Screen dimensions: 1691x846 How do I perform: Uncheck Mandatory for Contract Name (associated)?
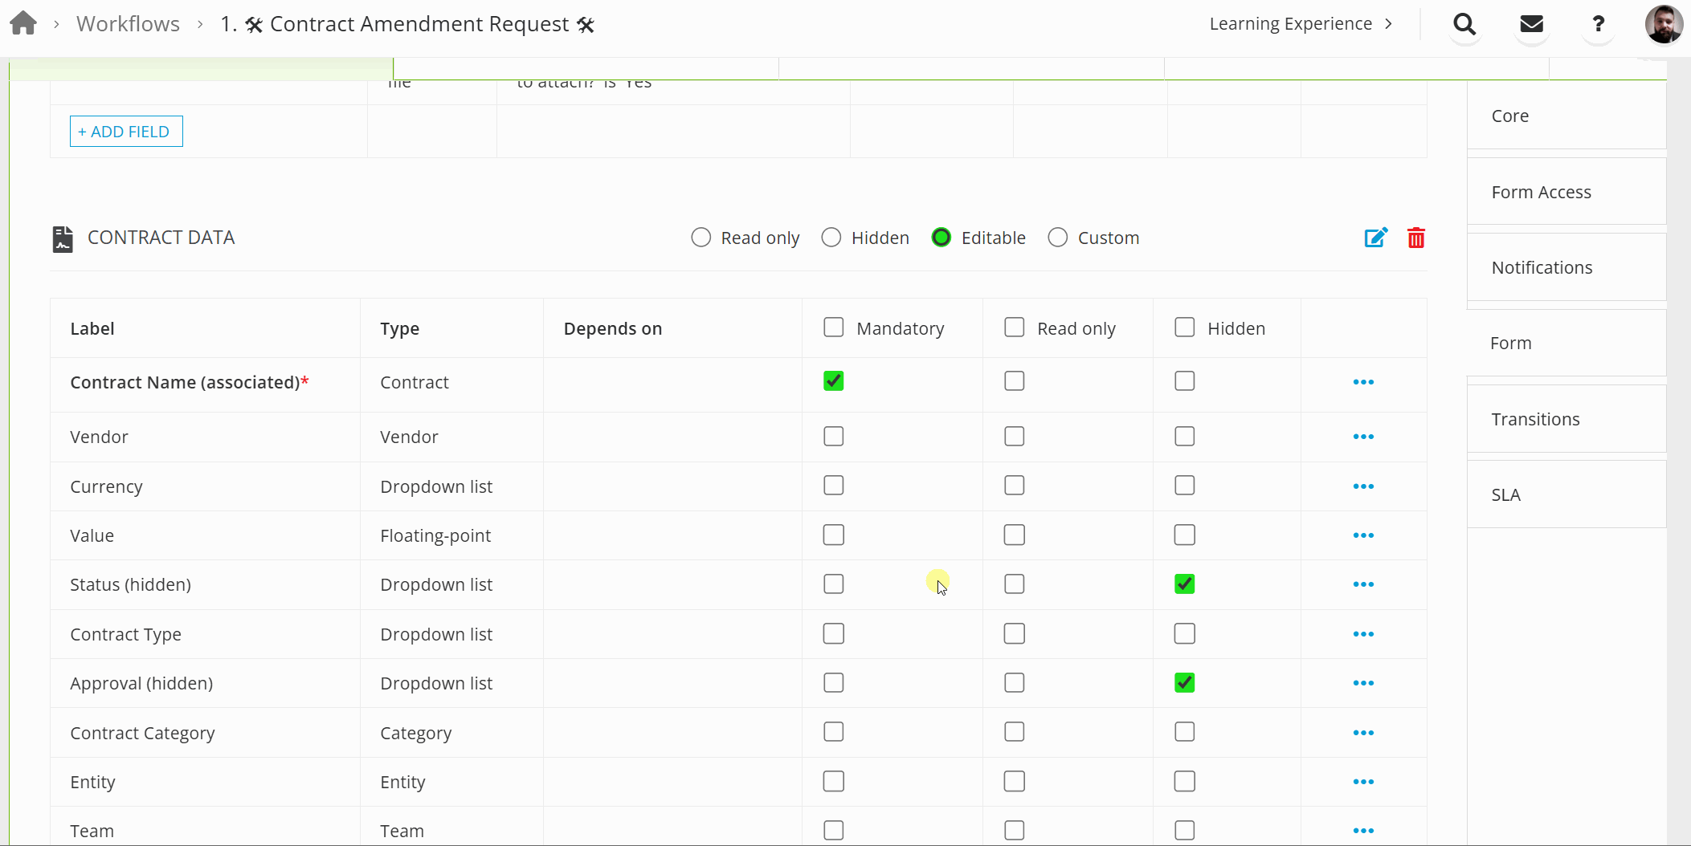click(x=834, y=381)
